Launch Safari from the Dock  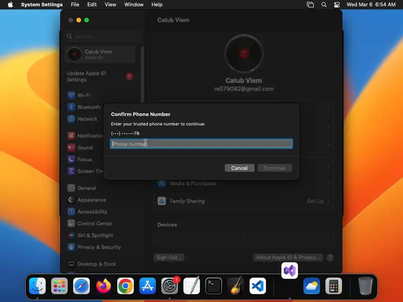[x=81, y=286]
